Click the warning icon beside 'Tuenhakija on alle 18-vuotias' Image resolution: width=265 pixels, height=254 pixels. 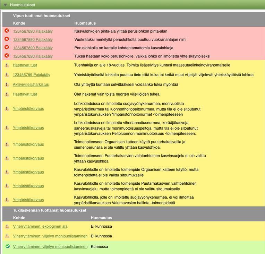(x=7, y=65)
